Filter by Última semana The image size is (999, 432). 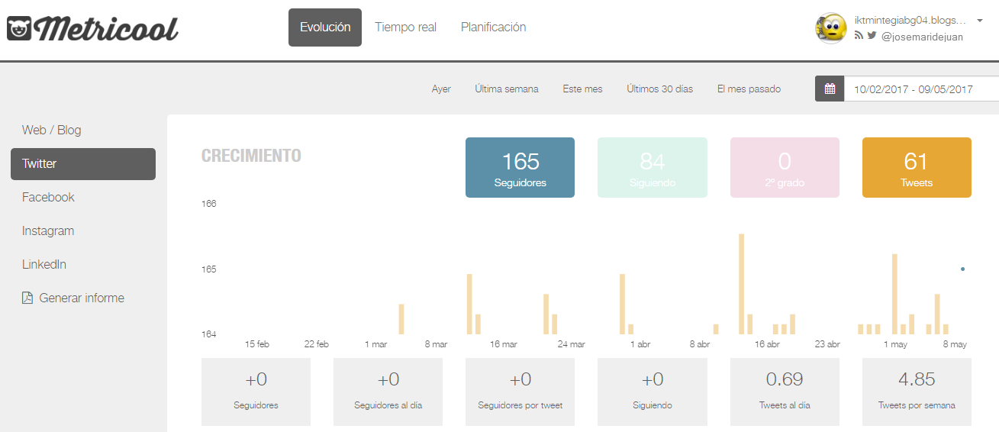point(507,89)
